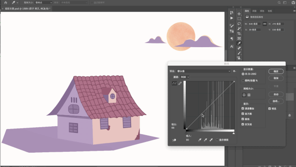Switch to the second Properties panel tab
Screen dimensions: 296x167
254,11
